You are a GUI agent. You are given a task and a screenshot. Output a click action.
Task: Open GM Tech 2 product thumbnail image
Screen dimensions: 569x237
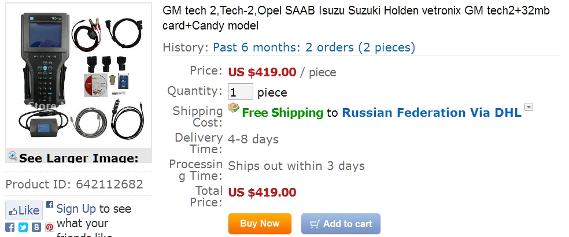(x=79, y=78)
